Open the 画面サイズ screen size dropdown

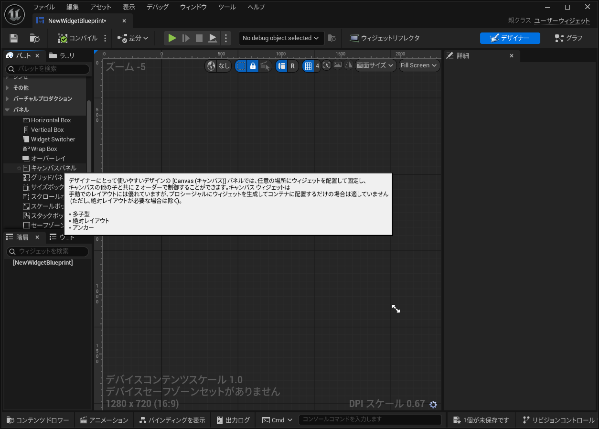tap(375, 65)
